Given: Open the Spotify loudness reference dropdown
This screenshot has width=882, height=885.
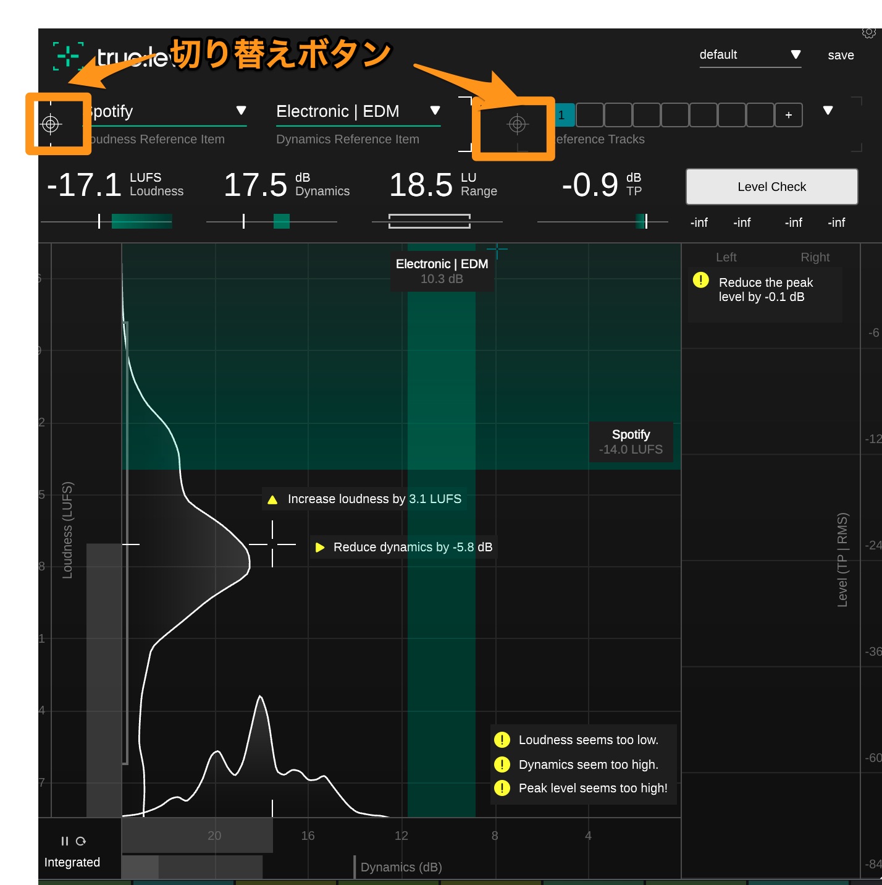Looking at the screenshot, I should (x=241, y=111).
